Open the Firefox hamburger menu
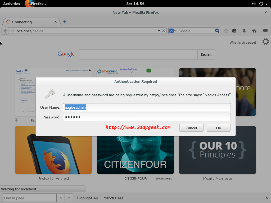 [x=265, y=31]
